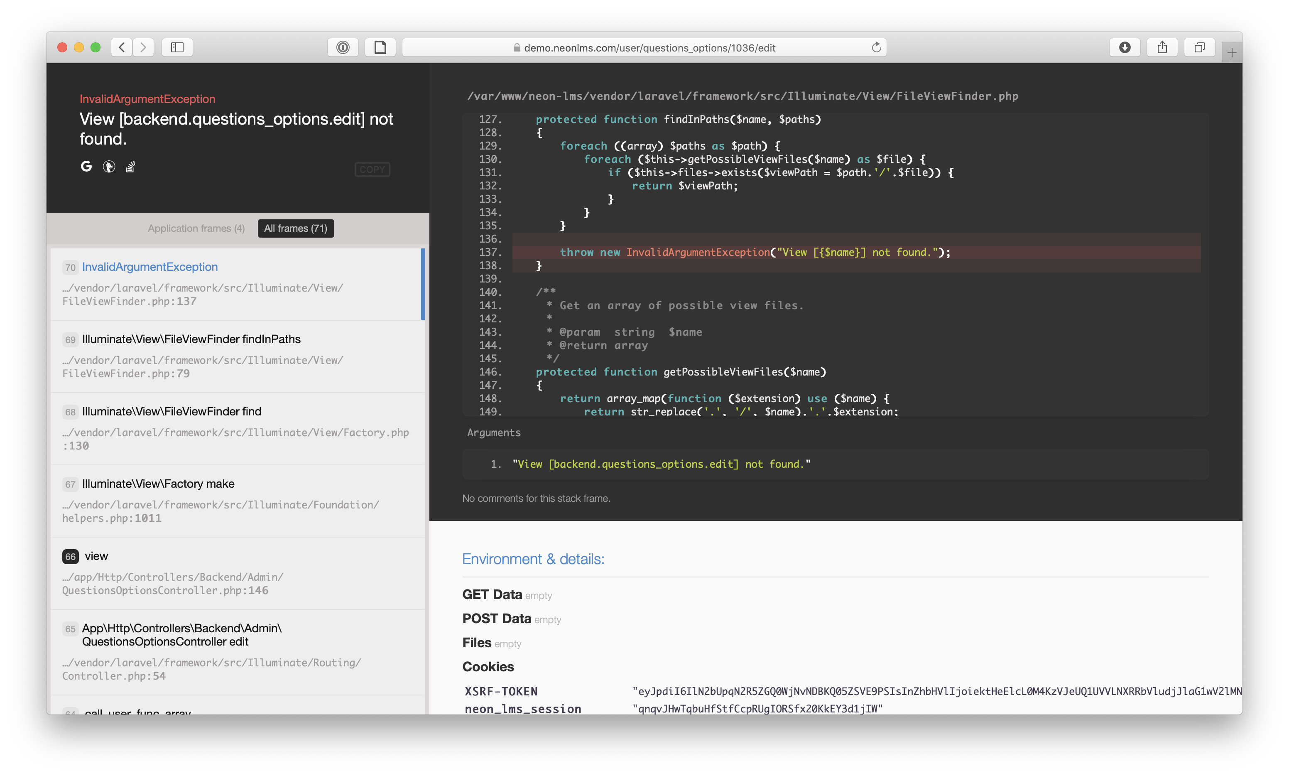The width and height of the screenshot is (1289, 776).
Task: Click the XSRF-TOKEN cookie name
Action: (x=501, y=691)
